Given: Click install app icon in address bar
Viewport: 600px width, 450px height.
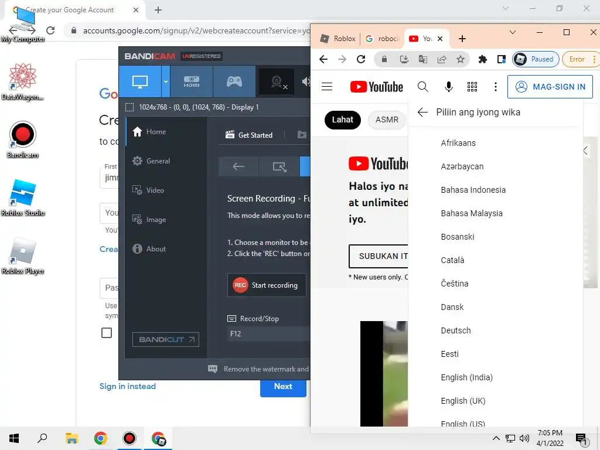Looking at the screenshot, I should pyautogui.click(x=404, y=59).
